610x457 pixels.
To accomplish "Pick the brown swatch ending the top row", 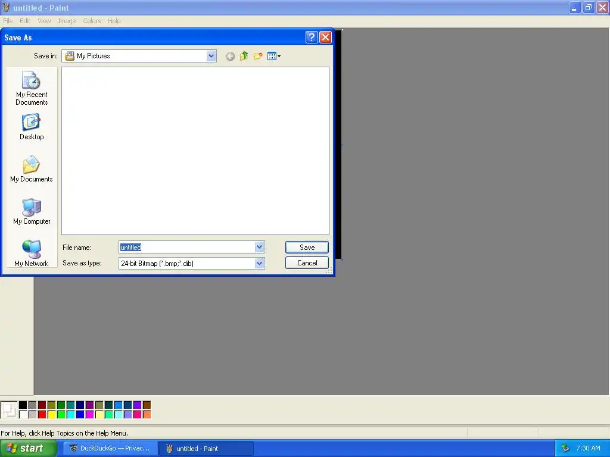I will coord(147,405).
